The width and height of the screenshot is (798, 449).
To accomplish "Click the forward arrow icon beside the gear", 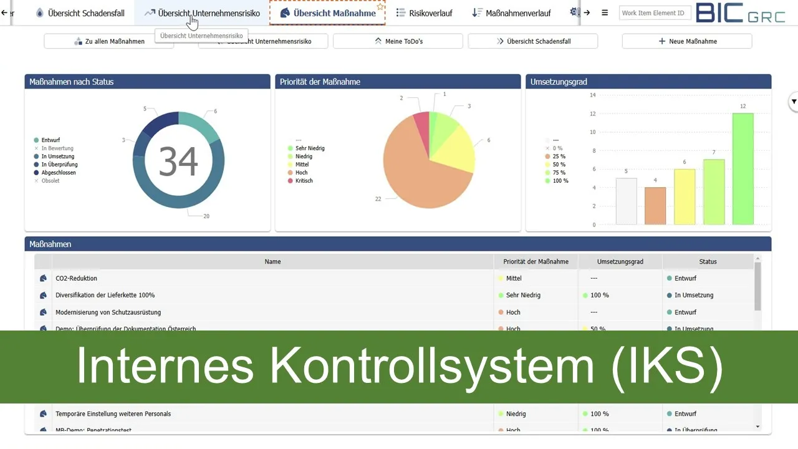I will 588,11.
